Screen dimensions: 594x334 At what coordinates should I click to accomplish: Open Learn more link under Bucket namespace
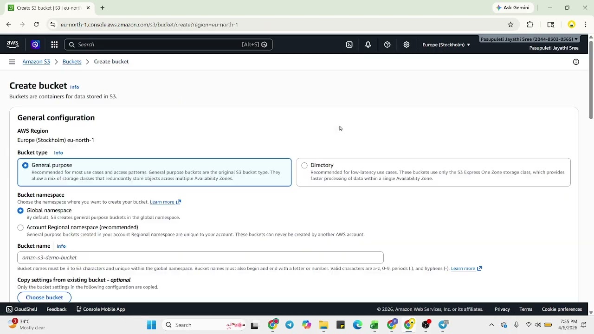(165, 202)
